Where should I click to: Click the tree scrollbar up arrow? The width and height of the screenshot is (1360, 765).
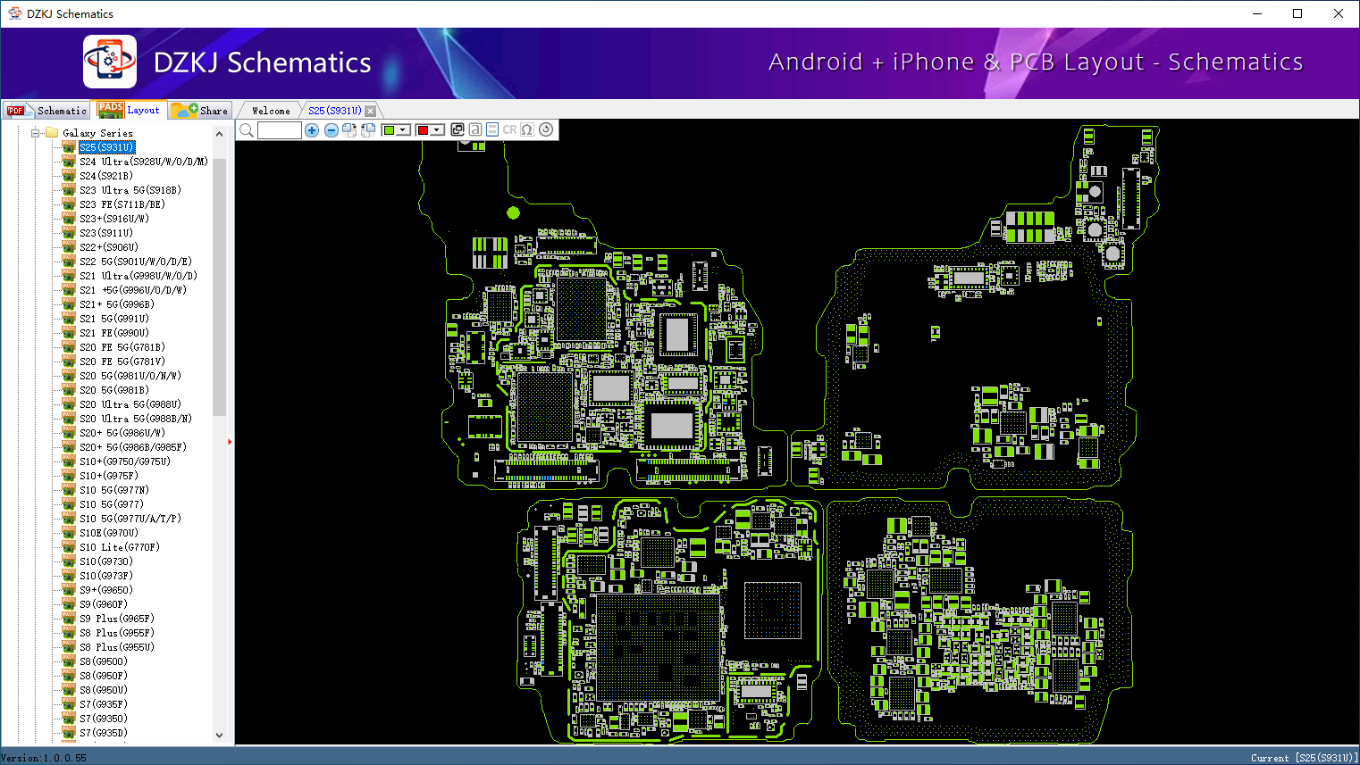[x=220, y=134]
